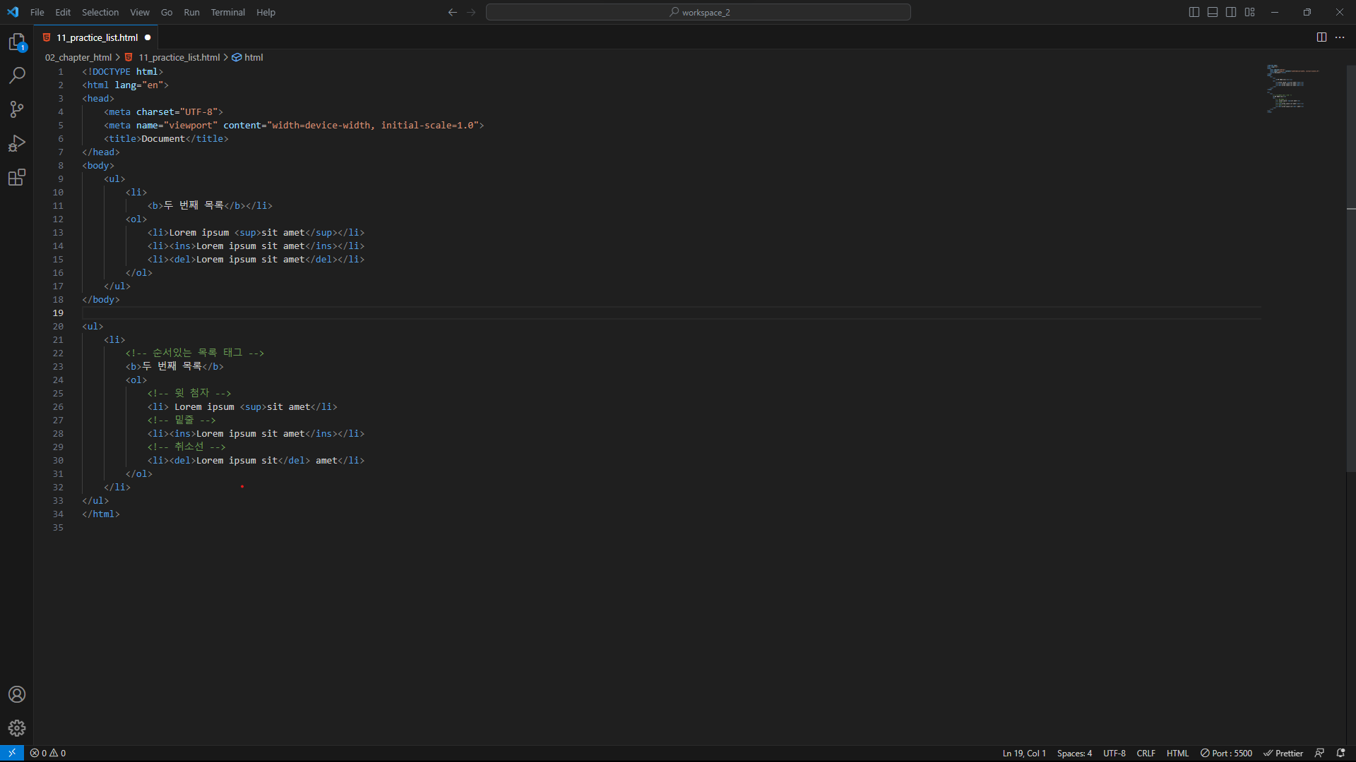Image resolution: width=1356 pixels, height=762 pixels.
Task: Open Run and Debug view
Action: (x=17, y=143)
